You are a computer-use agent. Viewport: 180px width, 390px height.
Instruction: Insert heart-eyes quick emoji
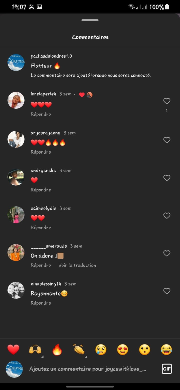coord(122,349)
